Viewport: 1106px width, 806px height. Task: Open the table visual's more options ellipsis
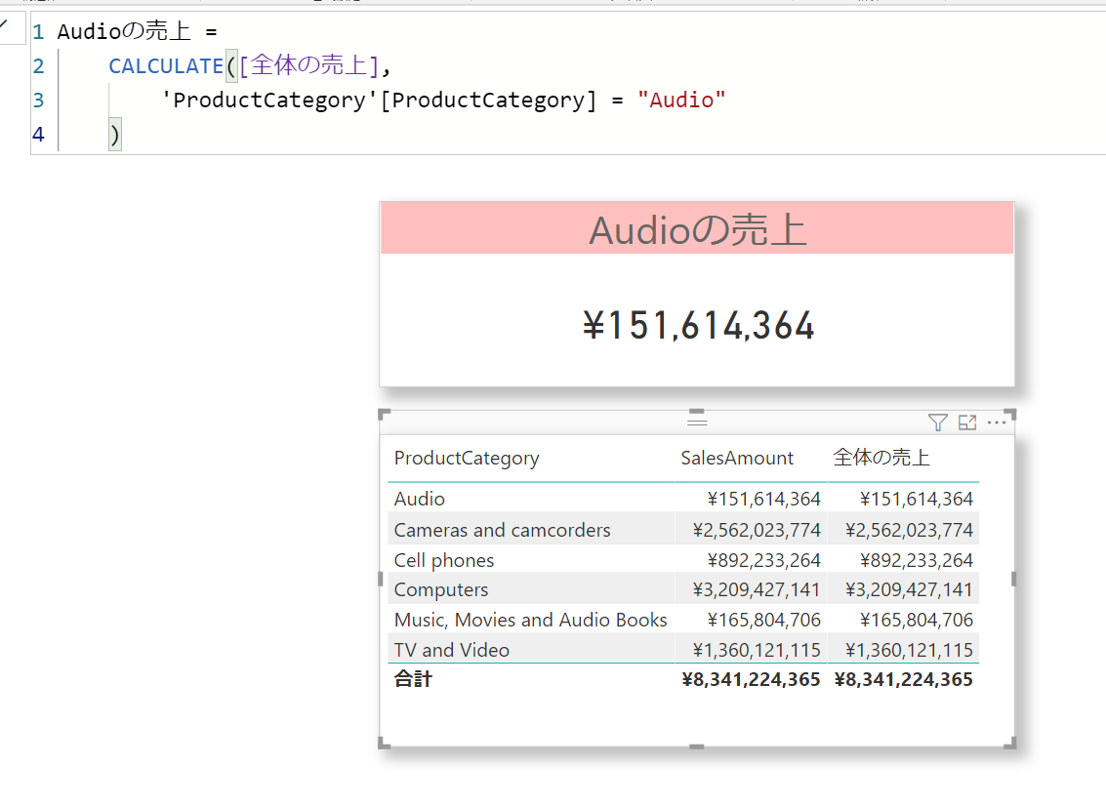coord(997,423)
